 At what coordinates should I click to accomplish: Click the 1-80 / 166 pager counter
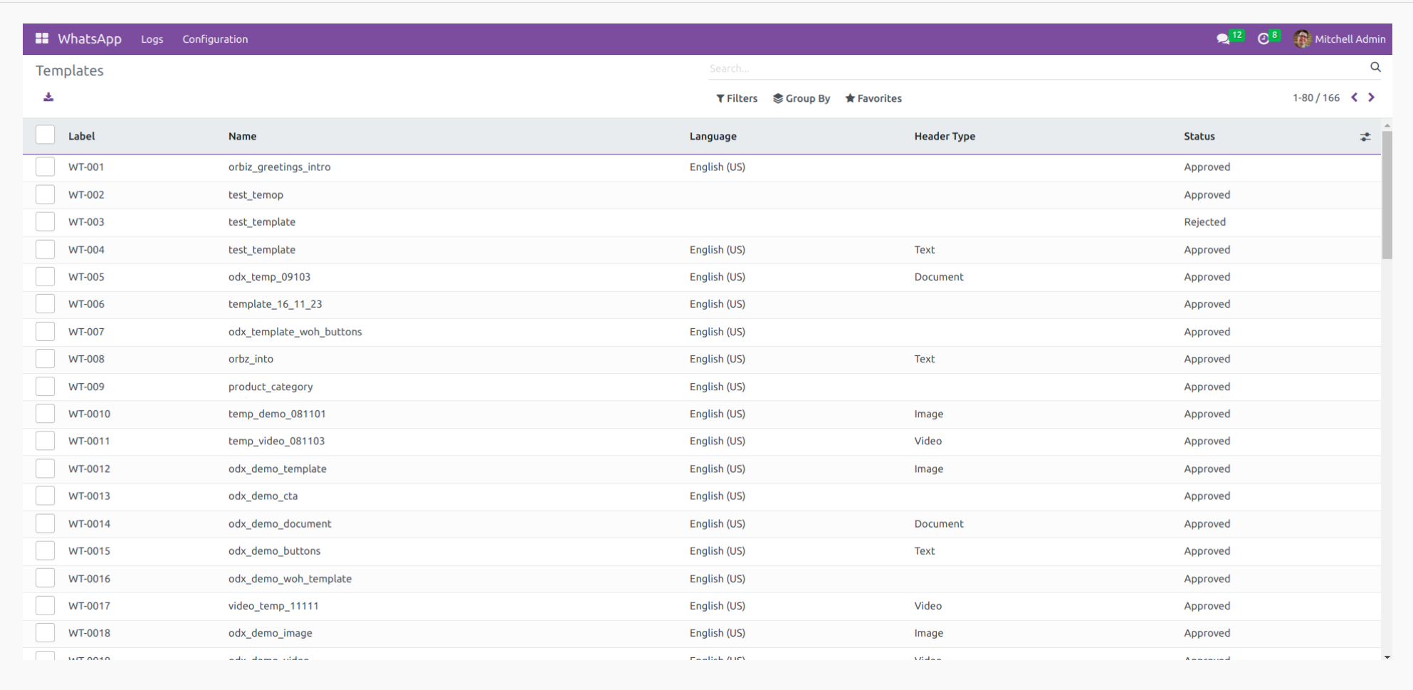tap(1316, 98)
